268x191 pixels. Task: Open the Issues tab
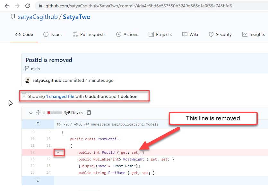[x=53, y=34]
